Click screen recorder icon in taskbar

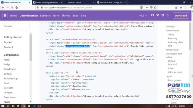click(40, 106)
